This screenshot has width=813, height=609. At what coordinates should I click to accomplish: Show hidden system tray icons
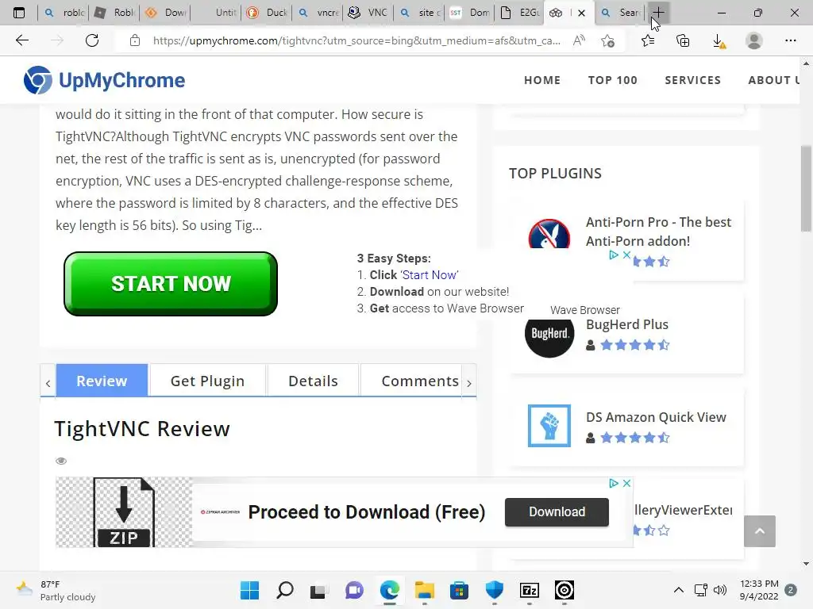click(x=678, y=590)
